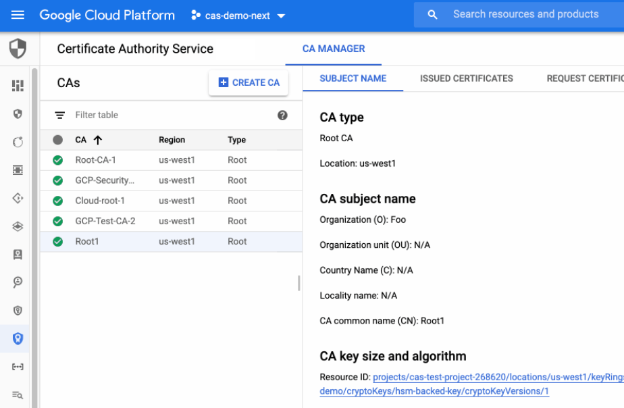Open the cas-demo-next project selector
The height and width of the screenshot is (408, 624).
(238, 16)
